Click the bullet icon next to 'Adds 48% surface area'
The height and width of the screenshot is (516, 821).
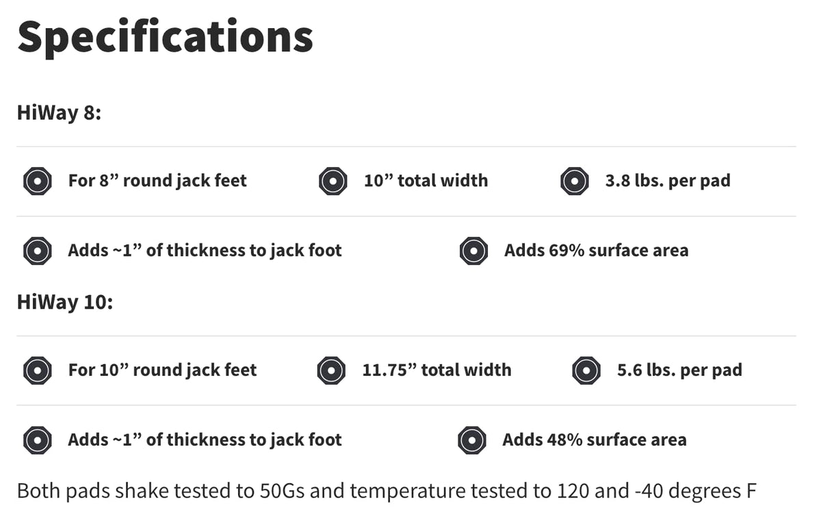pyautogui.click(x=472, y=440)
